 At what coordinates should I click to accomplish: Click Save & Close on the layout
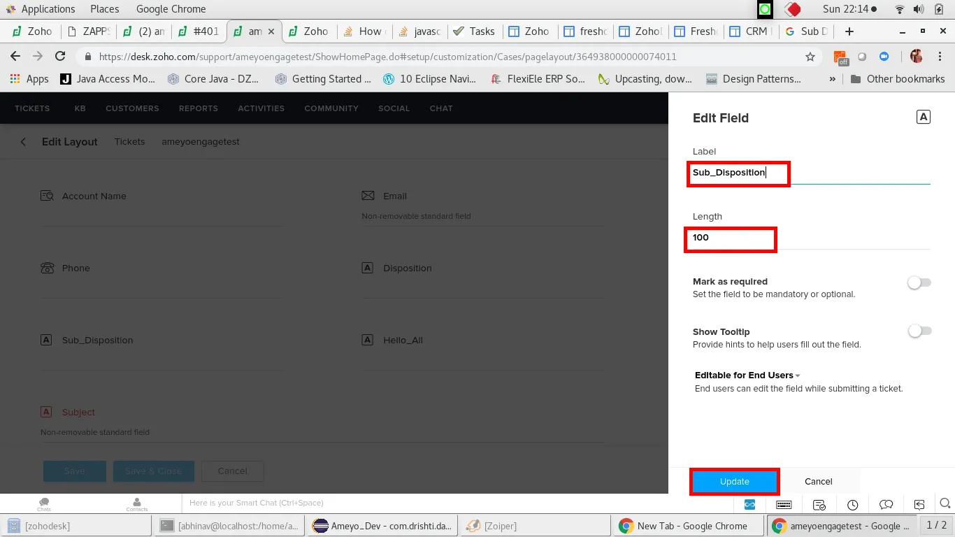[153, 471]
